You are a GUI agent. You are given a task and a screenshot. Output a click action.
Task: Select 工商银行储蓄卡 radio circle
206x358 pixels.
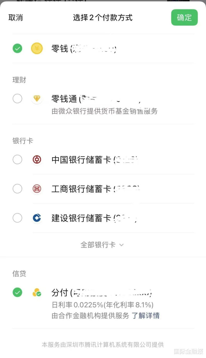point(17,189)
